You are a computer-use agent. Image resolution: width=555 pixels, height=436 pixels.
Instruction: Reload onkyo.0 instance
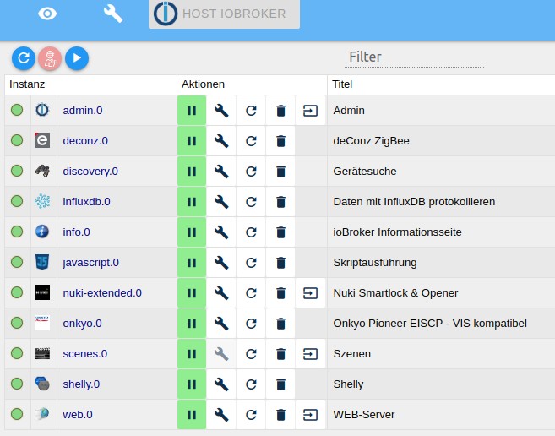[251, 324]
